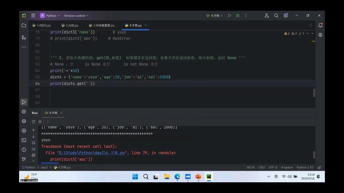Click the editor vertical scrollbar thumb
344x193 pixels.
[314, 93]
